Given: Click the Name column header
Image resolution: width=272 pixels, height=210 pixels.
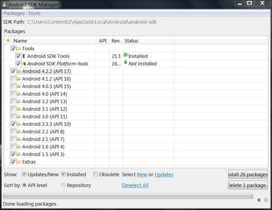Looking at the screenshot, I should (50, 41).
